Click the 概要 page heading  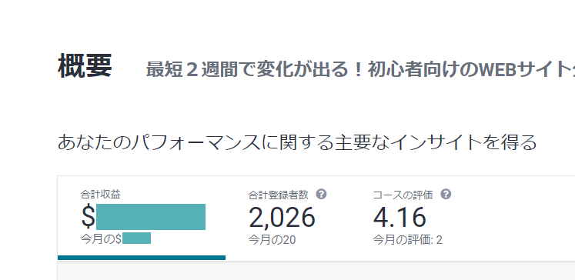click(85, 66)
